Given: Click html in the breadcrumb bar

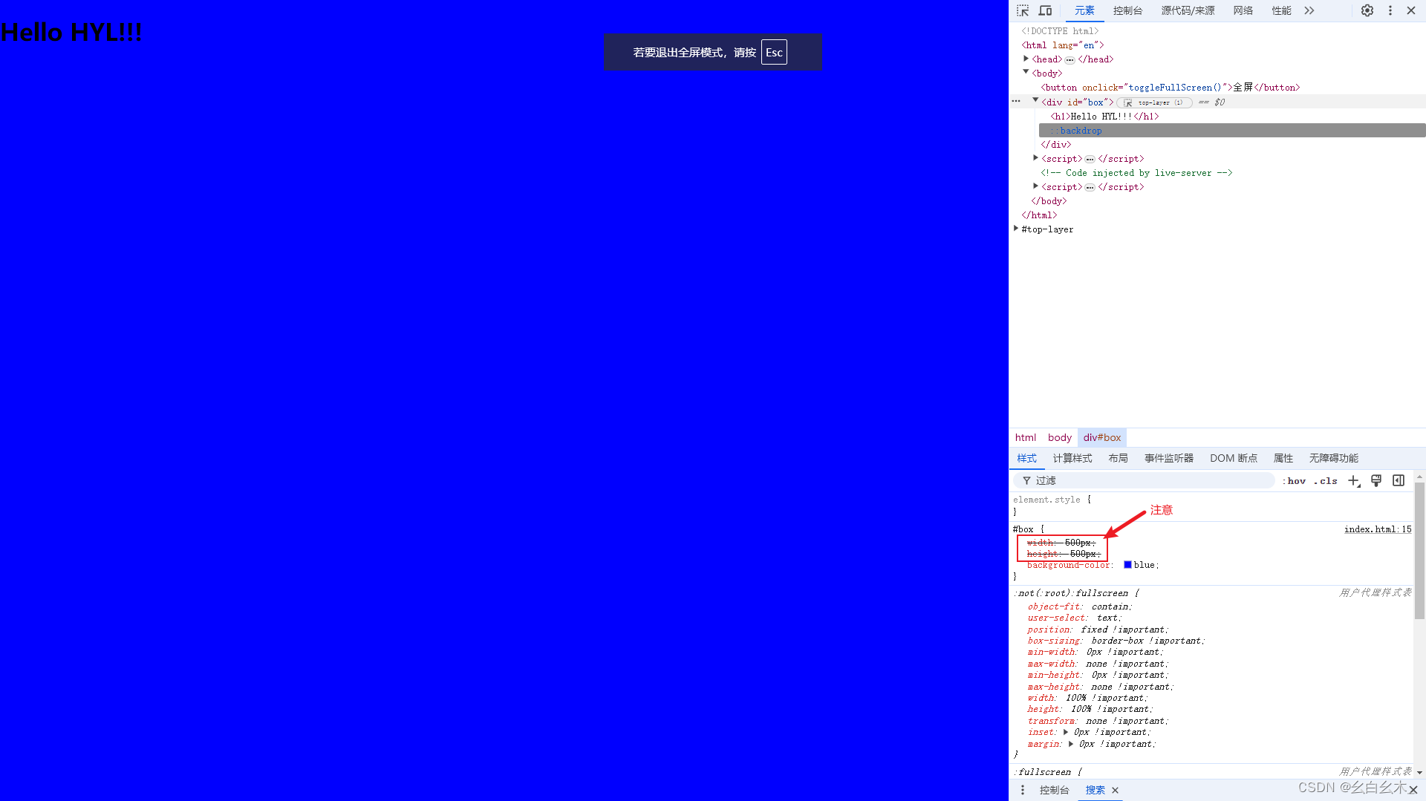Looking at the screenshot, I should click(x=1026, y=437).
